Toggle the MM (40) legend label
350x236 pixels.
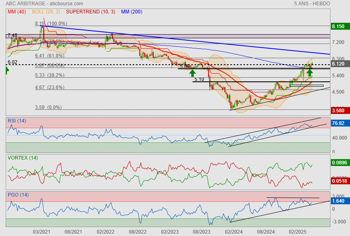point(16,12)
